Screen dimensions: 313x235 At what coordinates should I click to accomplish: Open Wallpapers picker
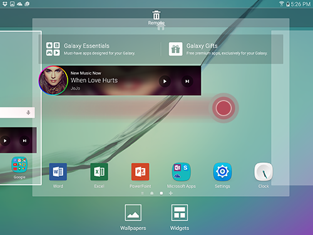[x=133, y=212]
